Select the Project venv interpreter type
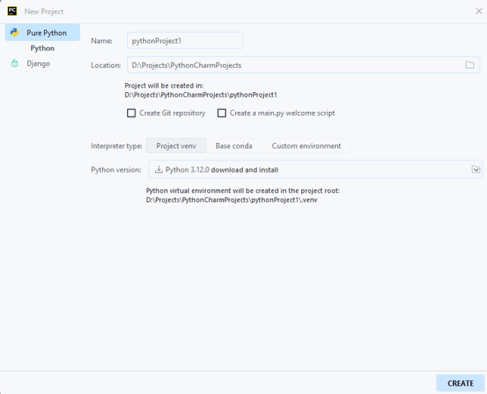The width and height of the screenshot is (487, 394). (176, 145)
